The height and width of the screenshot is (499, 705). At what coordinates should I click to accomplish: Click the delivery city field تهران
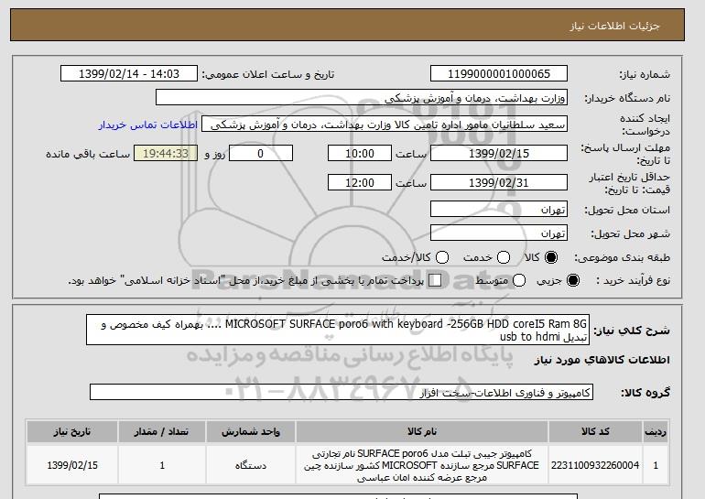(x=499, y=233)
